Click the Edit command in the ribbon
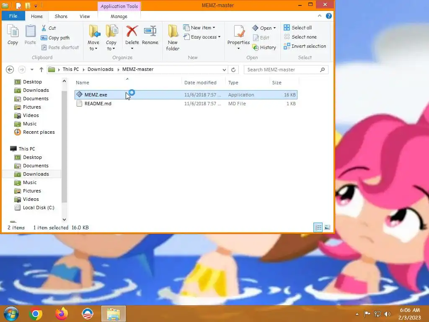Viewport: 429px width, 322px height. (x=261, y=38)
